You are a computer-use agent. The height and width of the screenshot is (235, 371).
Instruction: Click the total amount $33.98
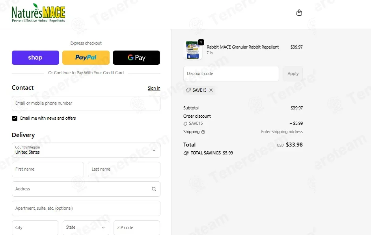(294, 145)
